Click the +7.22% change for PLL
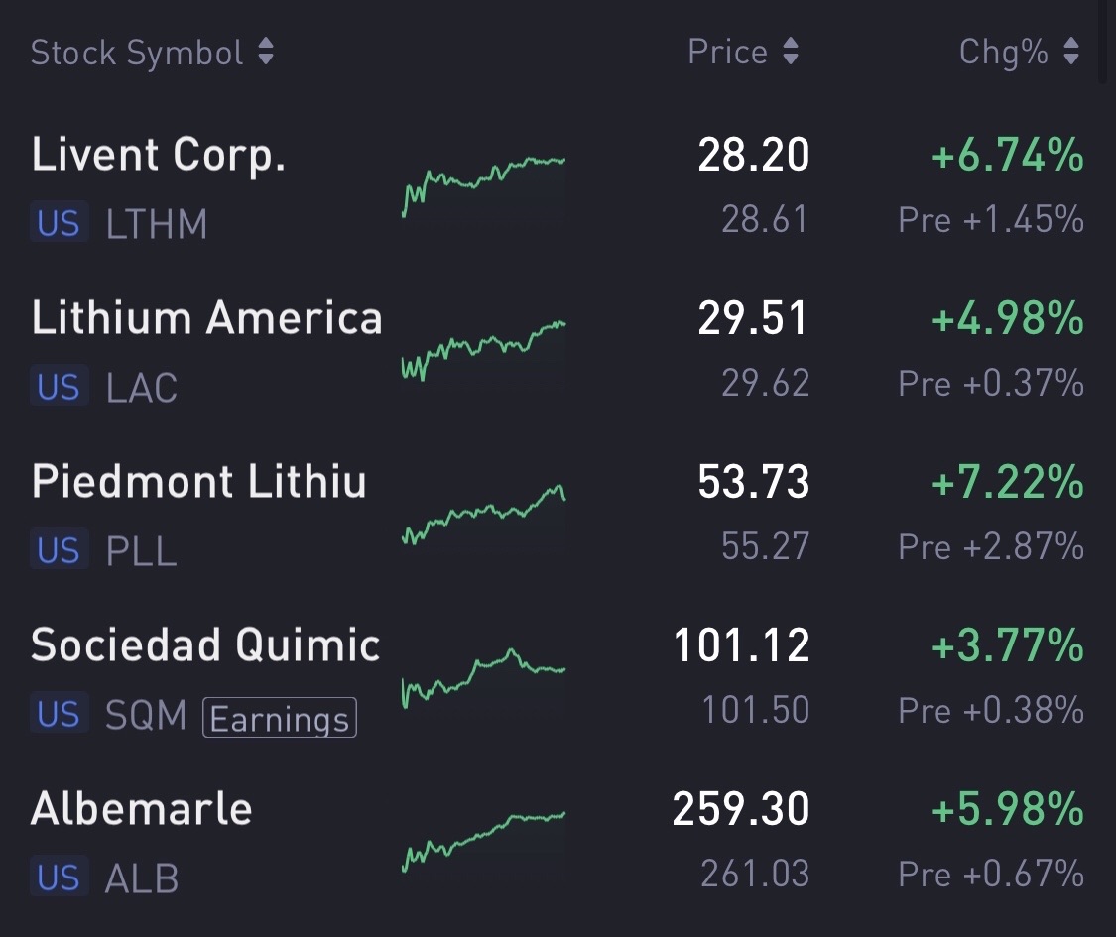This screenshot has width=1116, height=937. (1008, 482)
